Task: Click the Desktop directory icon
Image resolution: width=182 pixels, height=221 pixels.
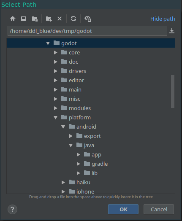Action: coord(24,19)
